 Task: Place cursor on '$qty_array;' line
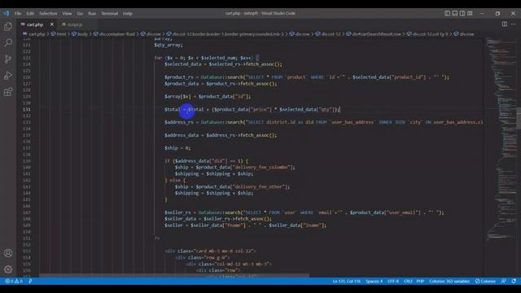(x=169, y=45)
